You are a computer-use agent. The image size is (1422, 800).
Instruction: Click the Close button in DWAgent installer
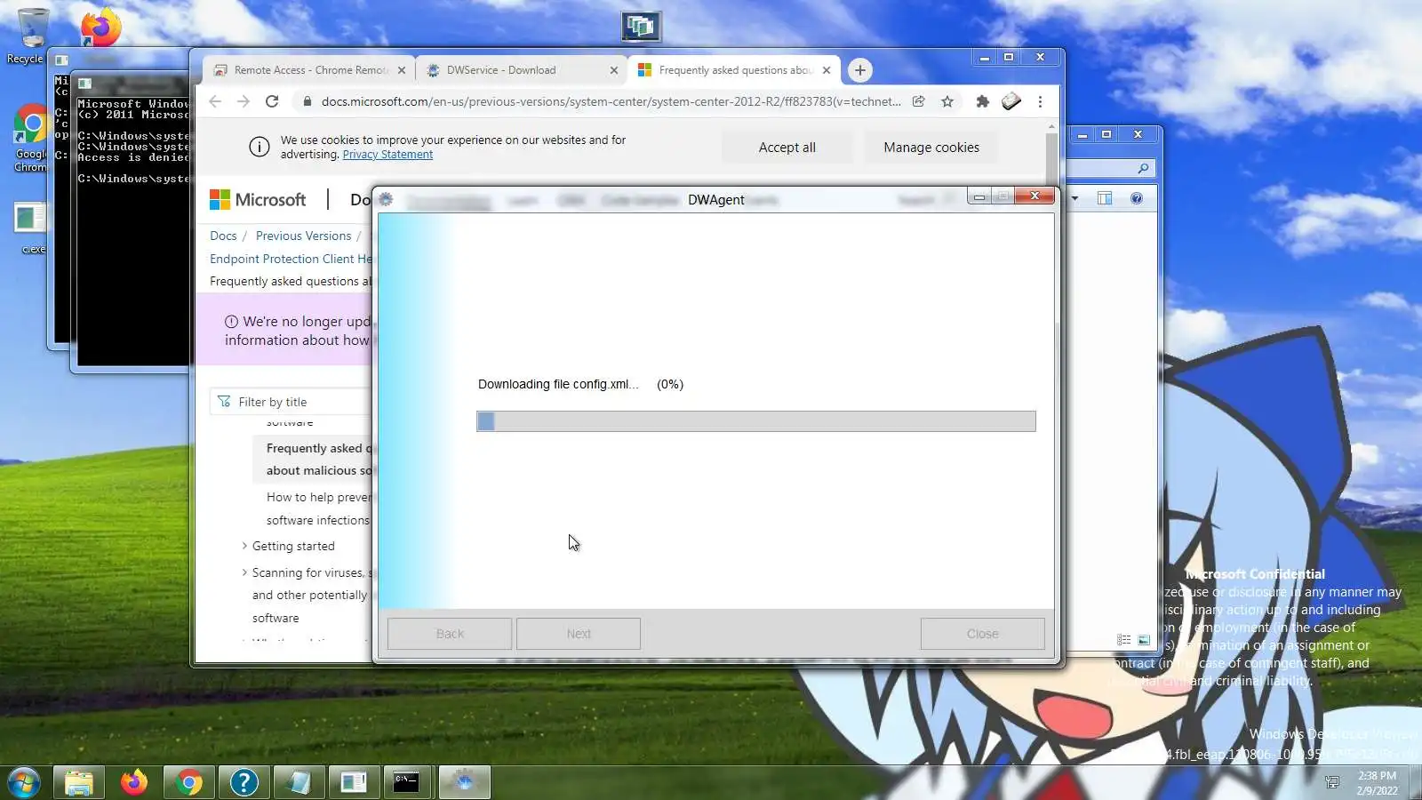click(x=983, y=634)
